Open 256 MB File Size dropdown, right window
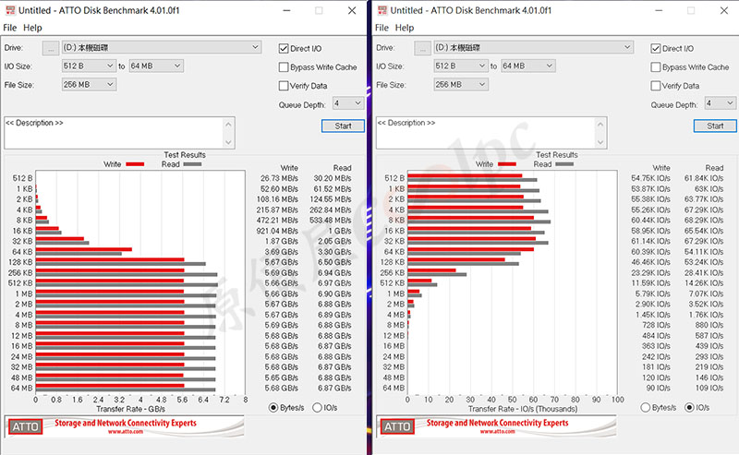 tap(460, 85)
